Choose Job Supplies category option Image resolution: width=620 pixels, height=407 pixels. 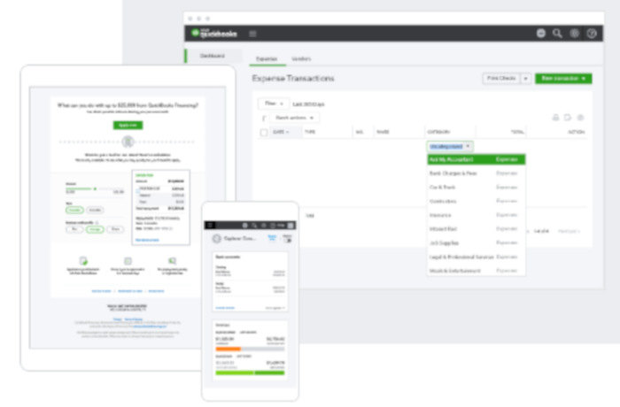click(477, 243)
